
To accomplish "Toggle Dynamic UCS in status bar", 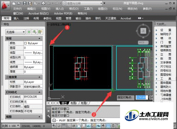I will [x=93, y=126].
